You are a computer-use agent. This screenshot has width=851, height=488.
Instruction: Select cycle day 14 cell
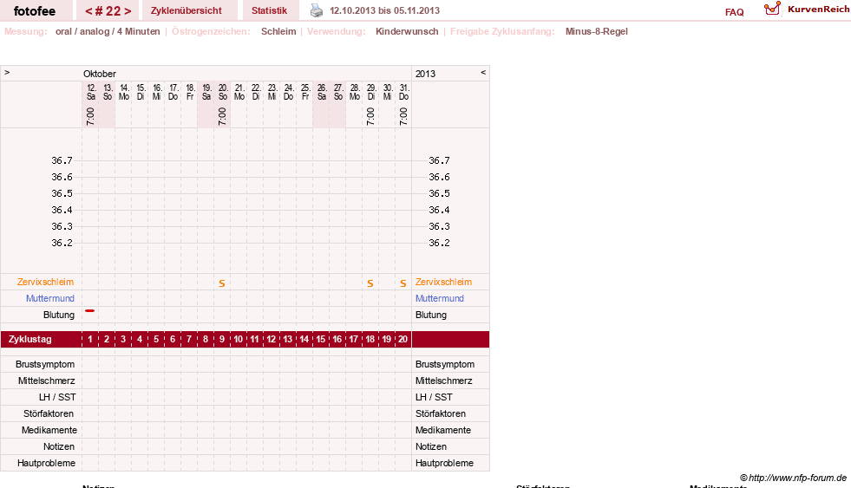tap(304, 339)
